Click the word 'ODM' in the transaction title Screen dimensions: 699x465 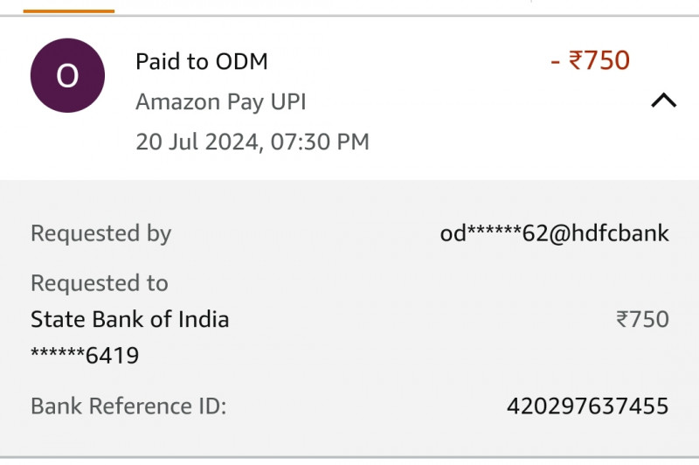(x=240, y=61)
